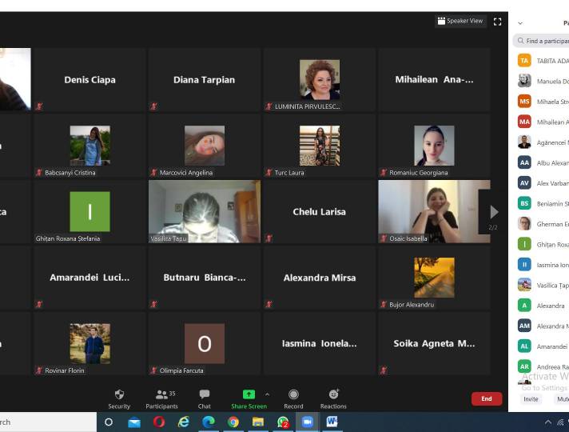This screenshot has height=432, width=569.
Task: Enter full screen mode
Action: tap(498, 22)
